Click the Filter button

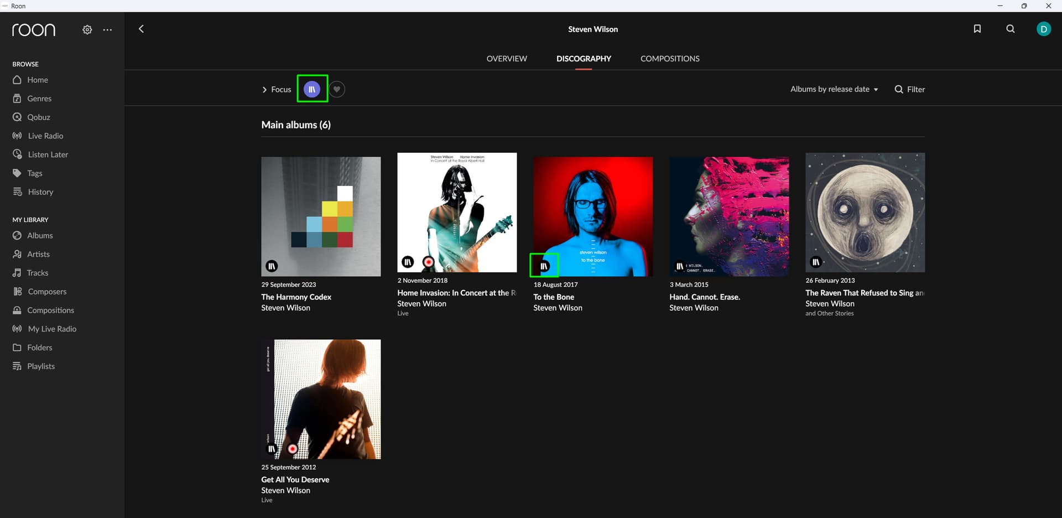[x=909, y=89]
